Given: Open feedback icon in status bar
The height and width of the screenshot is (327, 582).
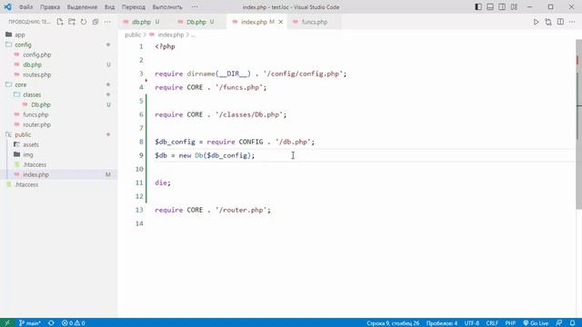Looking at the screenshot, I should click(559, 323).
